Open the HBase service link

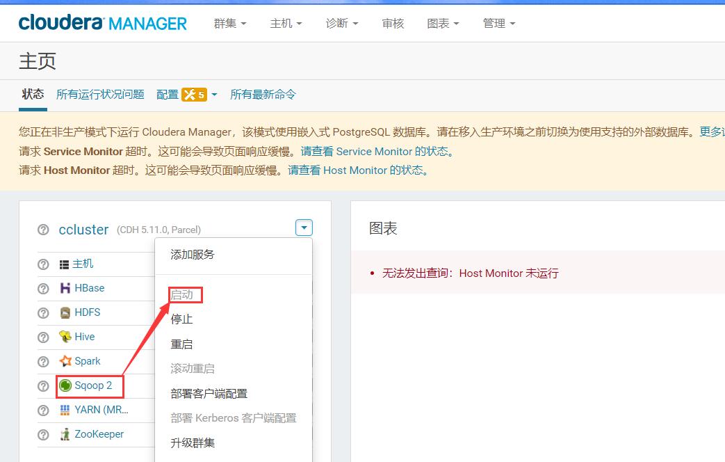pyautogui.click(x=89, y=288)
